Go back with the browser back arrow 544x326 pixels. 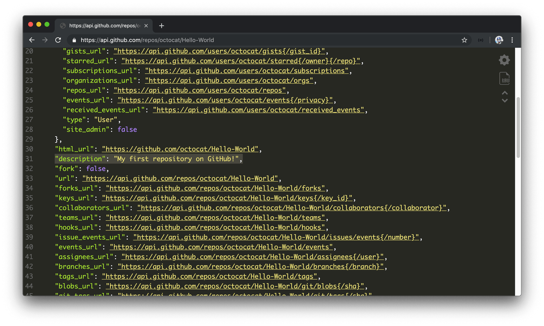[x=32, y=40]
